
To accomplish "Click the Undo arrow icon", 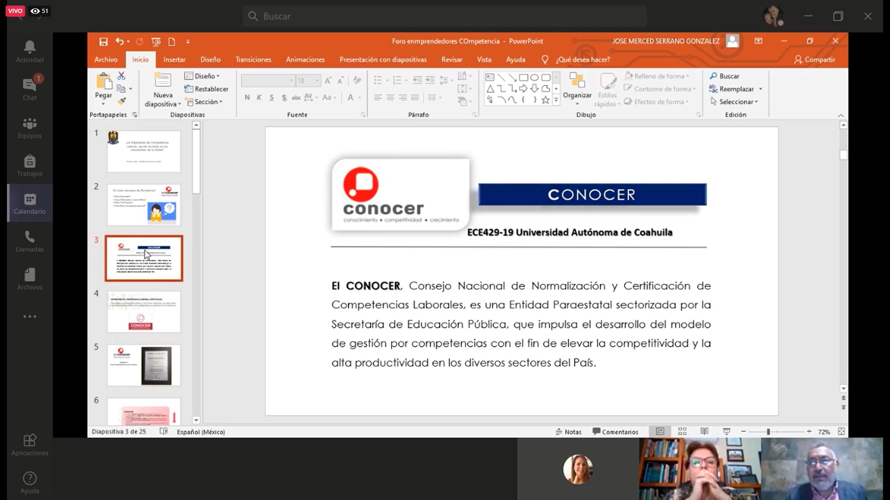I will tap(120, 42).
